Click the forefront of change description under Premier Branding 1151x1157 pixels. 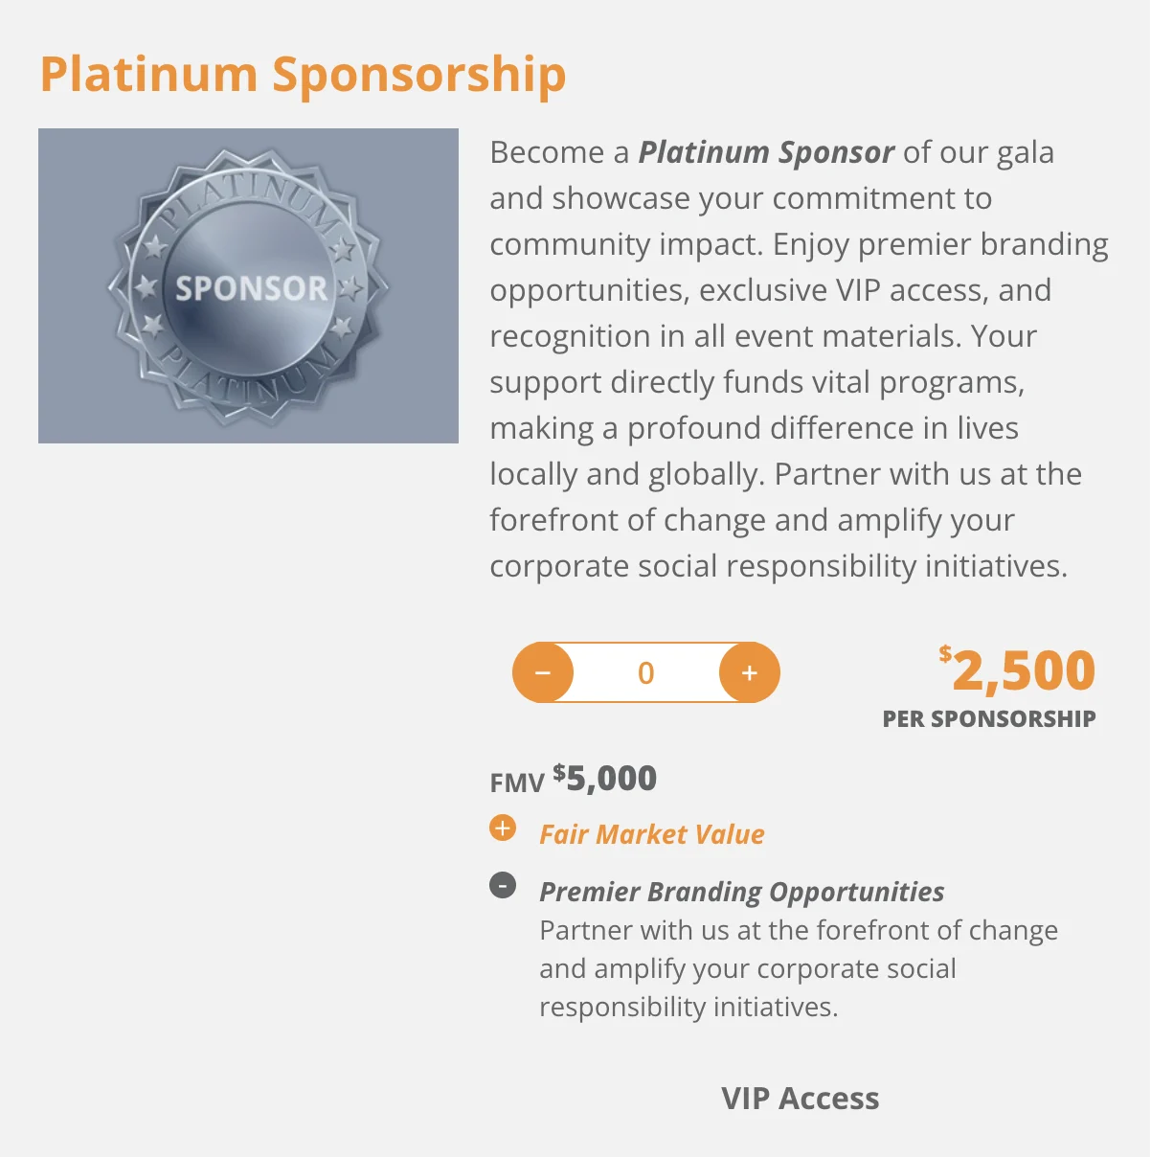coord(799,968)
